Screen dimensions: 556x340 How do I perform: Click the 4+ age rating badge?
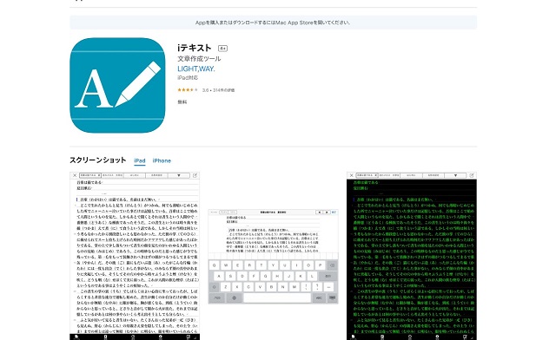[222, 49]
